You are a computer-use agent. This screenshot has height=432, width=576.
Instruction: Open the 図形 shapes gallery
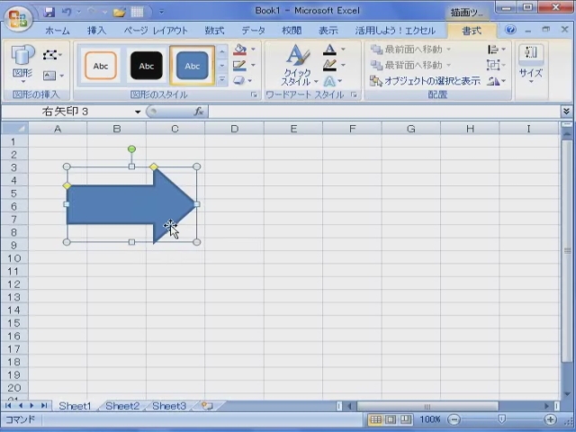(22, 63)
